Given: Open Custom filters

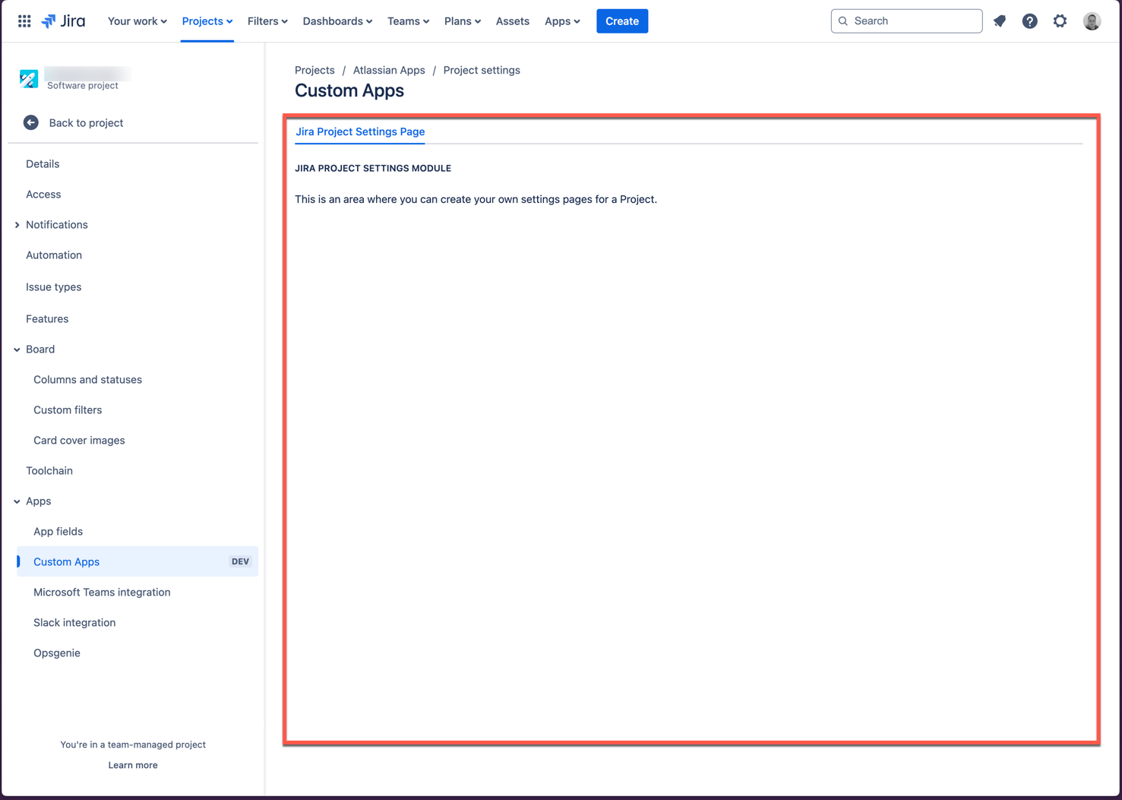Looking at the screenshot, I should pos(68,410).
